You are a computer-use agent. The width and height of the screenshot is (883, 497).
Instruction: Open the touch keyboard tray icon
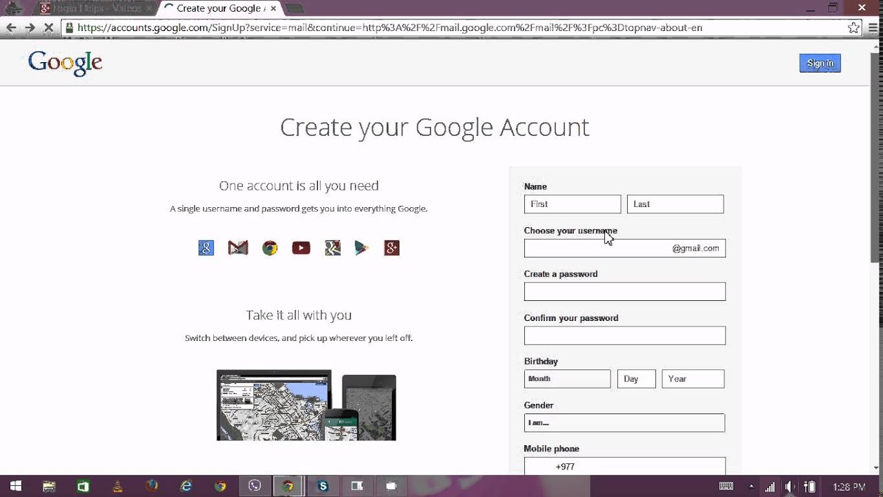[x=726, y=487]
